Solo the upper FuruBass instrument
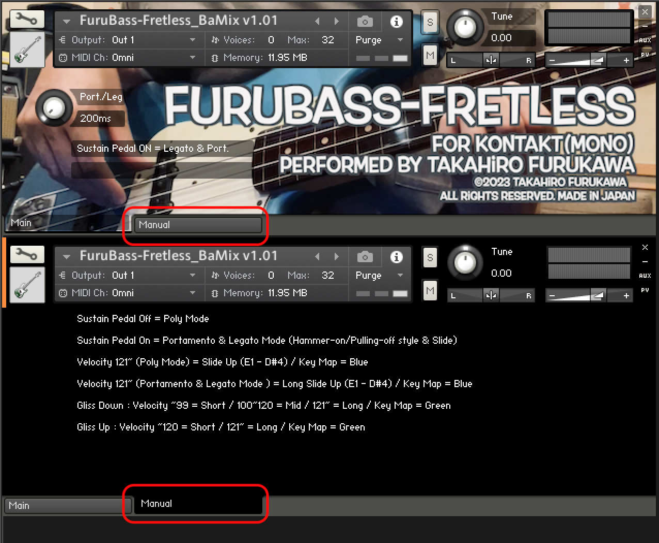 [x=430, y=22]
